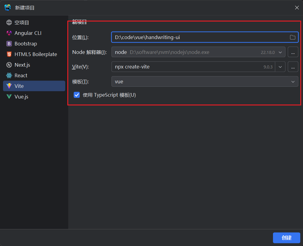This screenshot has height=246, width=303.
Task: Click ellipsis button beside Vite package
Action: [x=293, y=67]
